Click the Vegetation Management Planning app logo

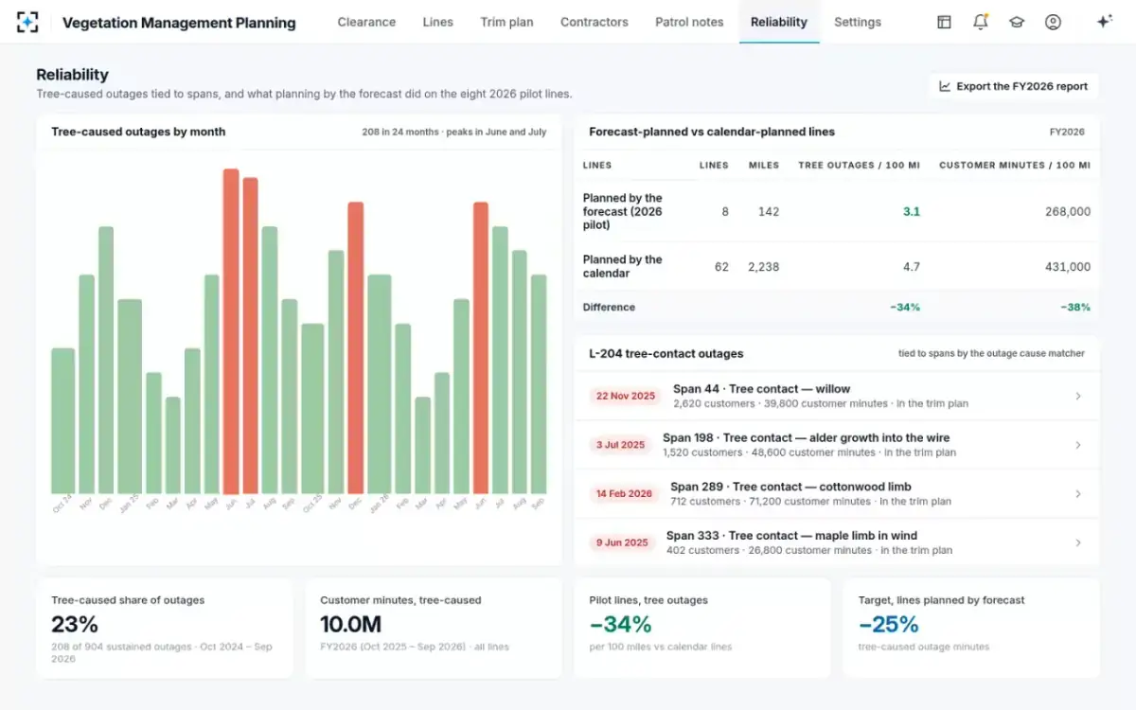28,22
